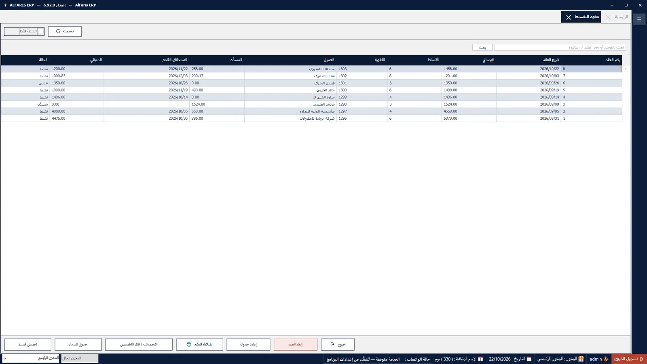Viewport: 647px width, 364px height.
Task: Close the الرئيسية tab using its X icon
Action: pos(608,17)
